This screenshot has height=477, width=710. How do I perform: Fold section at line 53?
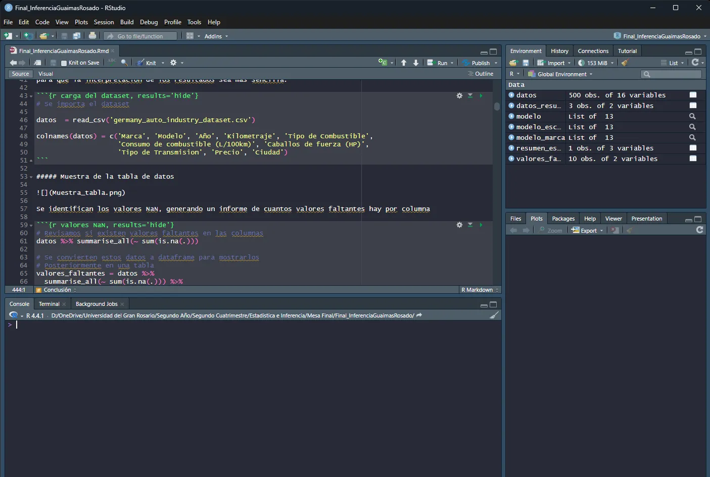[x=31, y=177]
